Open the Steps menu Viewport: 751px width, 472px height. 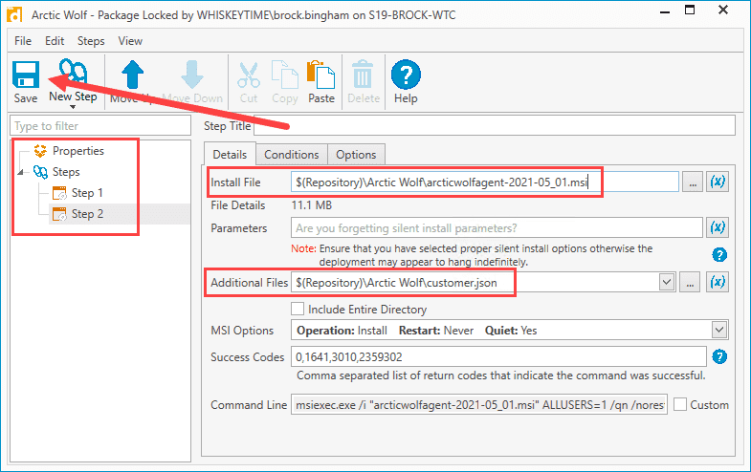pos(91,41)
